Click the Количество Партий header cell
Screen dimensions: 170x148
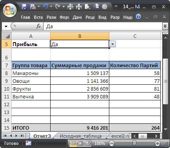[135, 65]
